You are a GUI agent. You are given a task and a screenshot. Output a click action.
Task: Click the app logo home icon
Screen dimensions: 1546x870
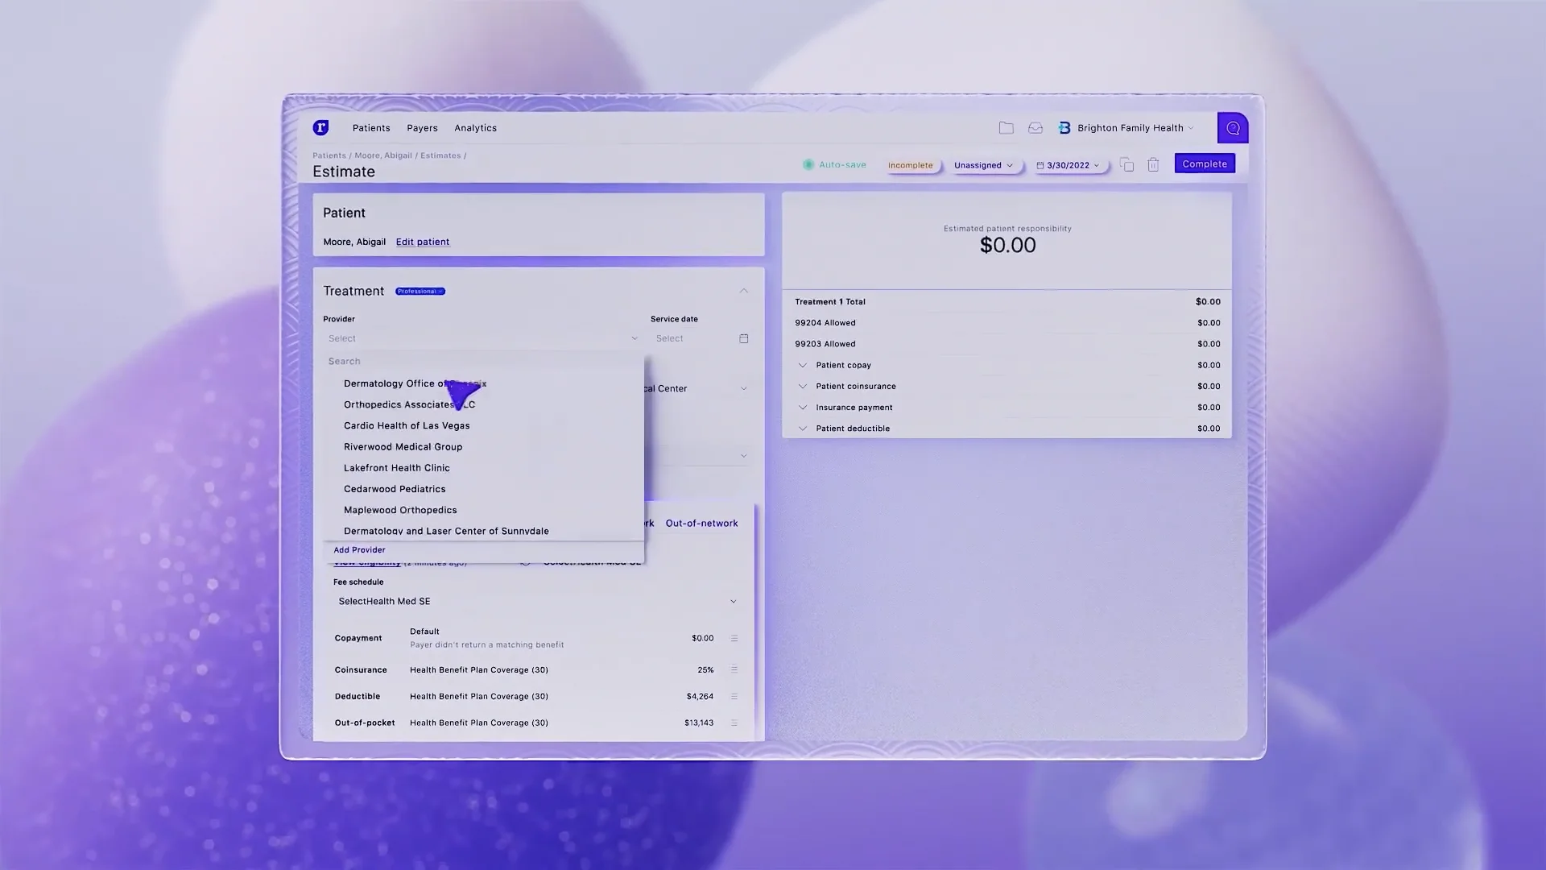(x=320, y=127)
